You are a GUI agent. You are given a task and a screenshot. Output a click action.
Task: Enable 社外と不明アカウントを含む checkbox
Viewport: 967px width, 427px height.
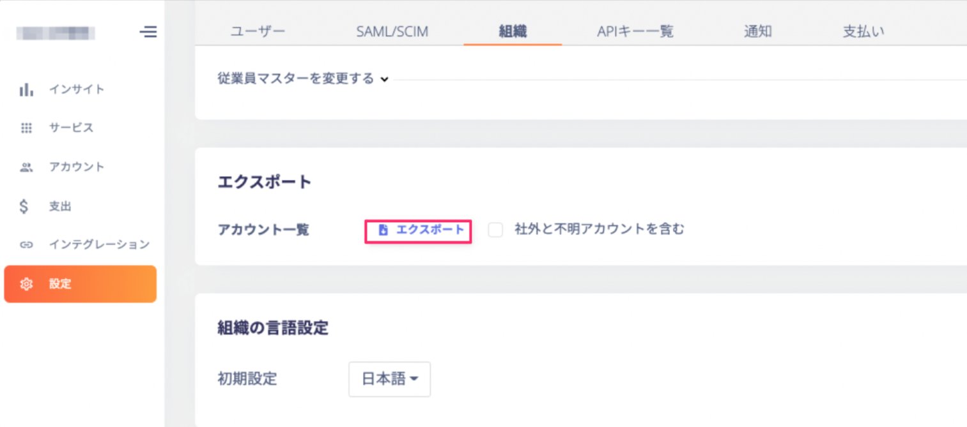coord(495,230)
